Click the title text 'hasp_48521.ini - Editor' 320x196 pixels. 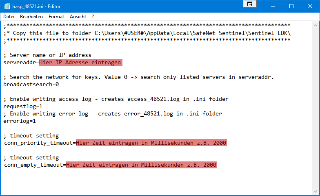(x=36, y=7)
